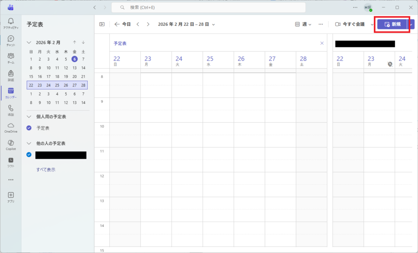Uncheck the other person's calendar checkbox

coord(29,155)
